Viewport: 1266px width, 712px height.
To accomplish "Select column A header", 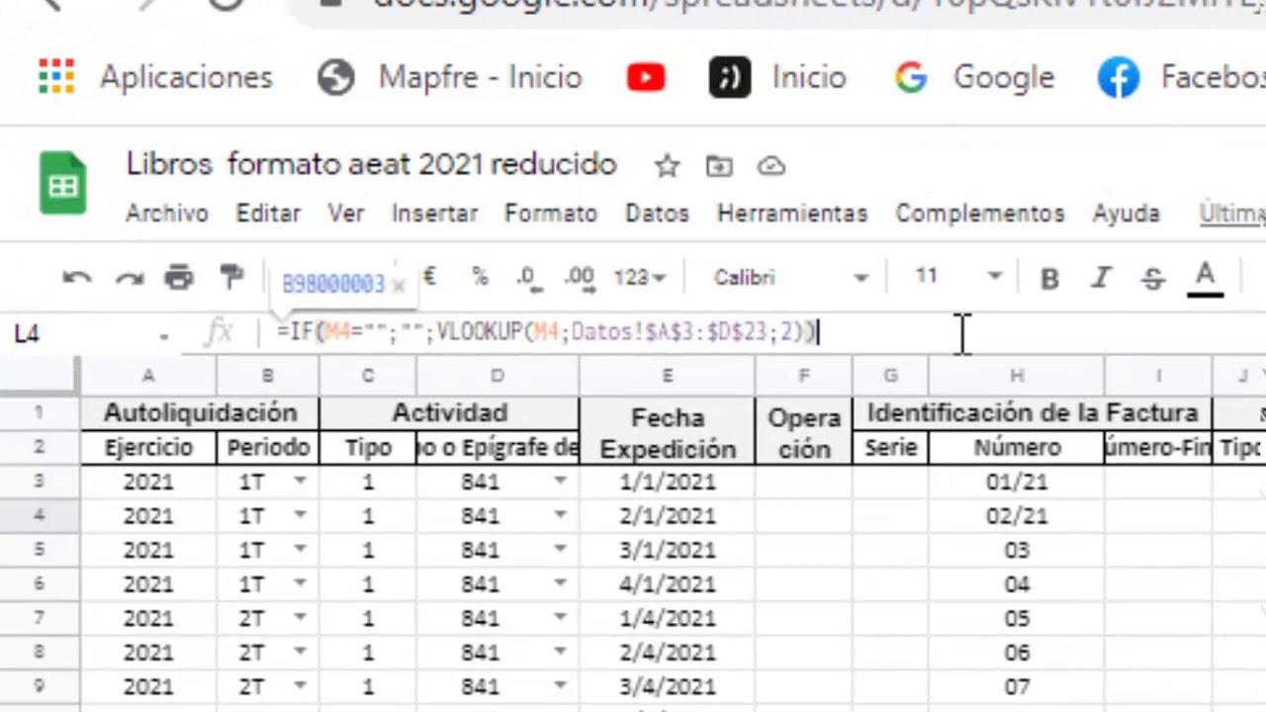I will (x=148, y=376).
